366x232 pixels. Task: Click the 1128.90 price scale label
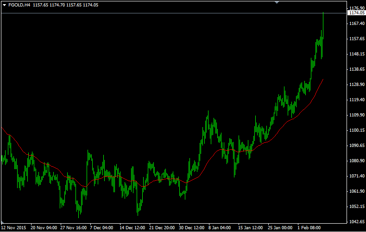tap(357, 84)
